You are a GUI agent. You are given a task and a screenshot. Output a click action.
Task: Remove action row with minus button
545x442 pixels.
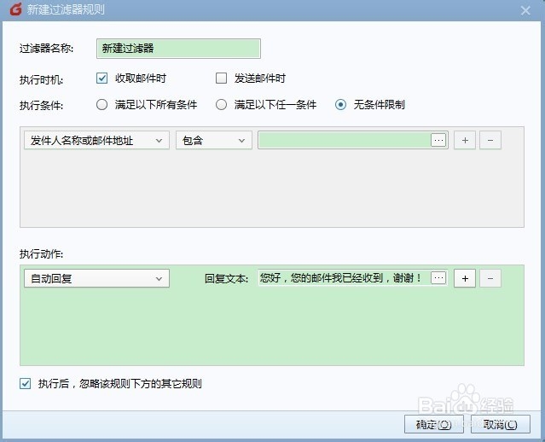(x=490, y=278)
